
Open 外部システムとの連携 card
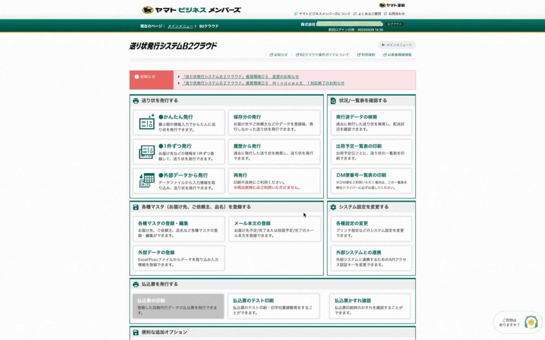371,258
